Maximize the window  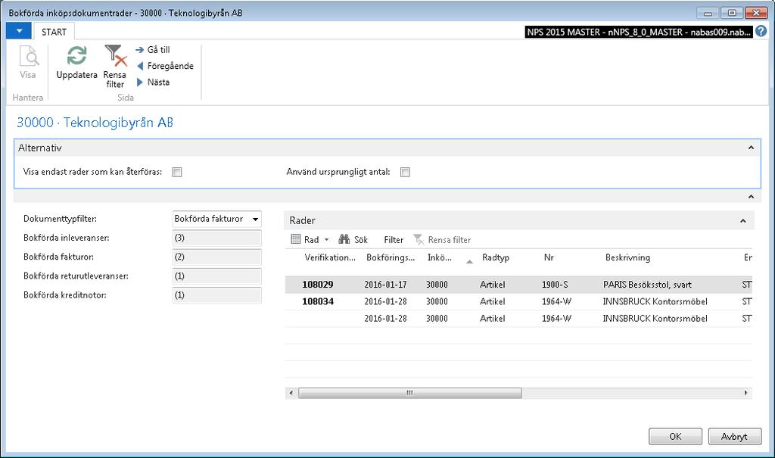coord(732,14)
